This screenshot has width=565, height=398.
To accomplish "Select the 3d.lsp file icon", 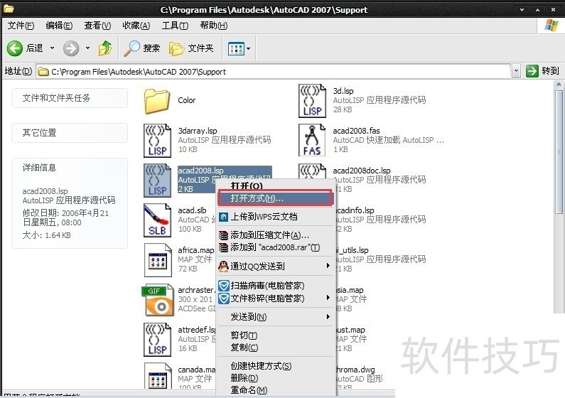I will point(313,101).
